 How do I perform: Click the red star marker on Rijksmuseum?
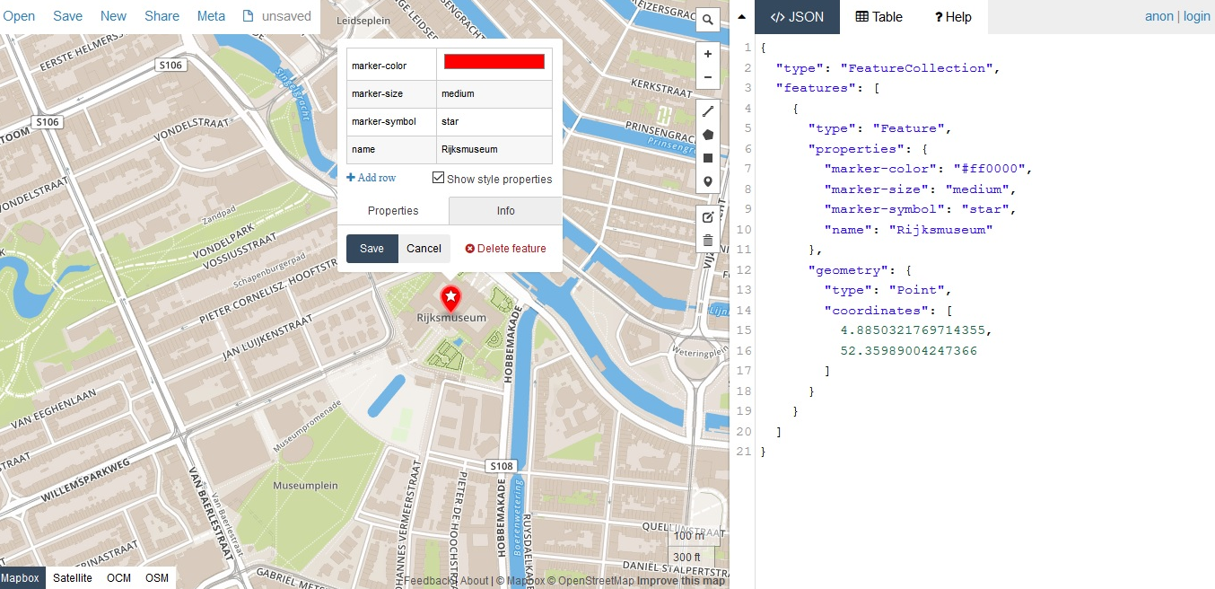tap(450, 298)
